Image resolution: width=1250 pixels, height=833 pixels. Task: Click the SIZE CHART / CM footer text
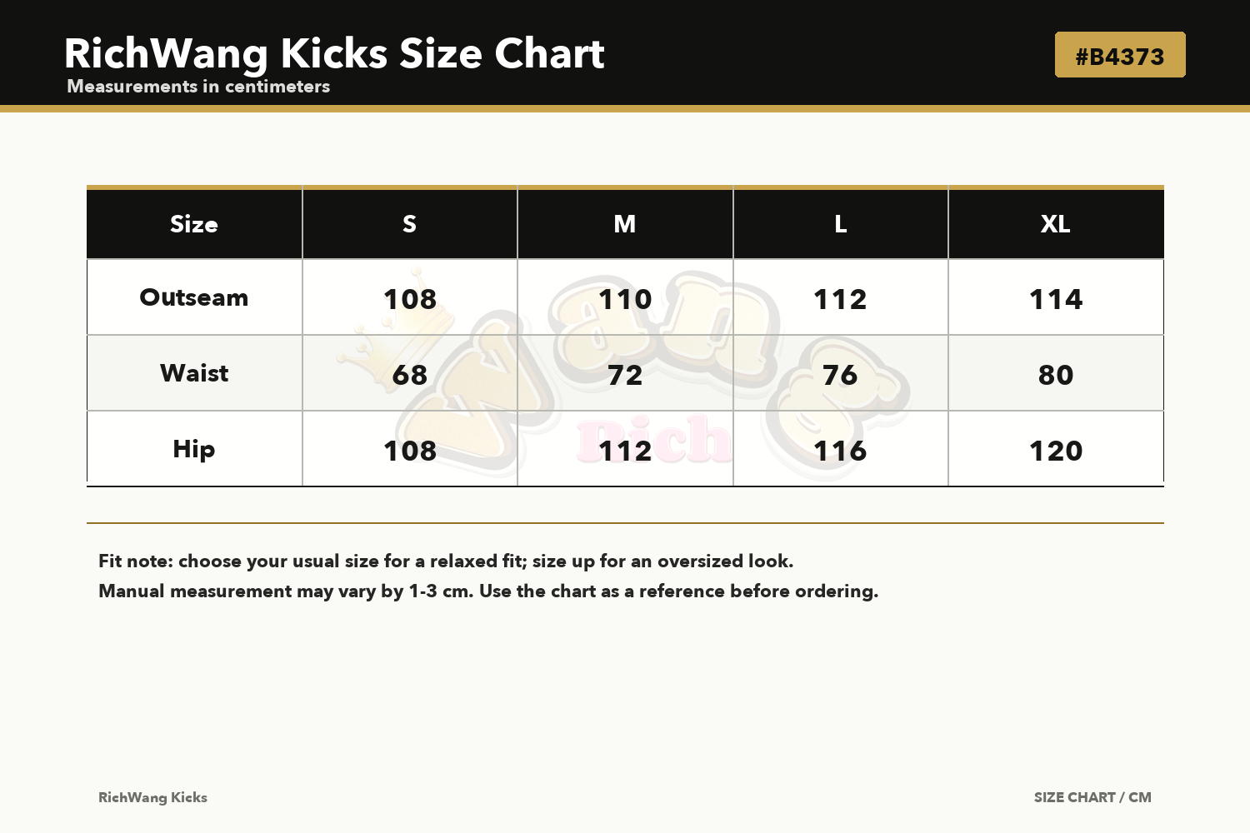1092,797
